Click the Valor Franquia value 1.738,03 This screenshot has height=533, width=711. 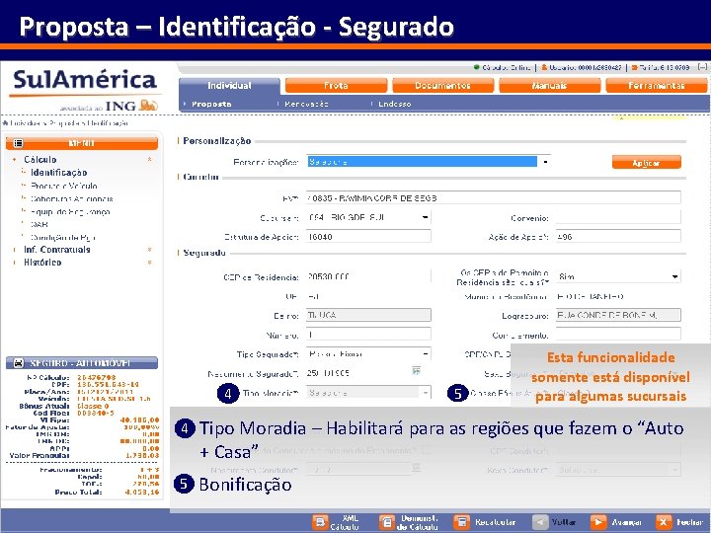point(142,455)
